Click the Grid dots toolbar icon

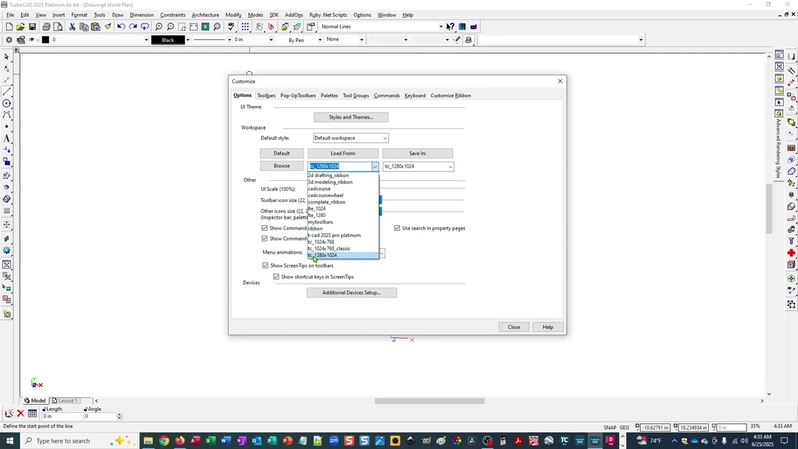click(x=245, y=27)
